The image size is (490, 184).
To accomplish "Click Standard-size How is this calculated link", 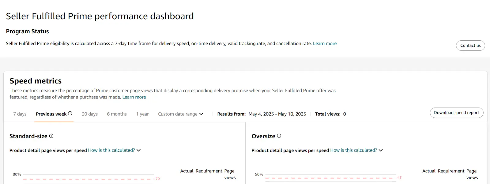I will coord(111,150).
